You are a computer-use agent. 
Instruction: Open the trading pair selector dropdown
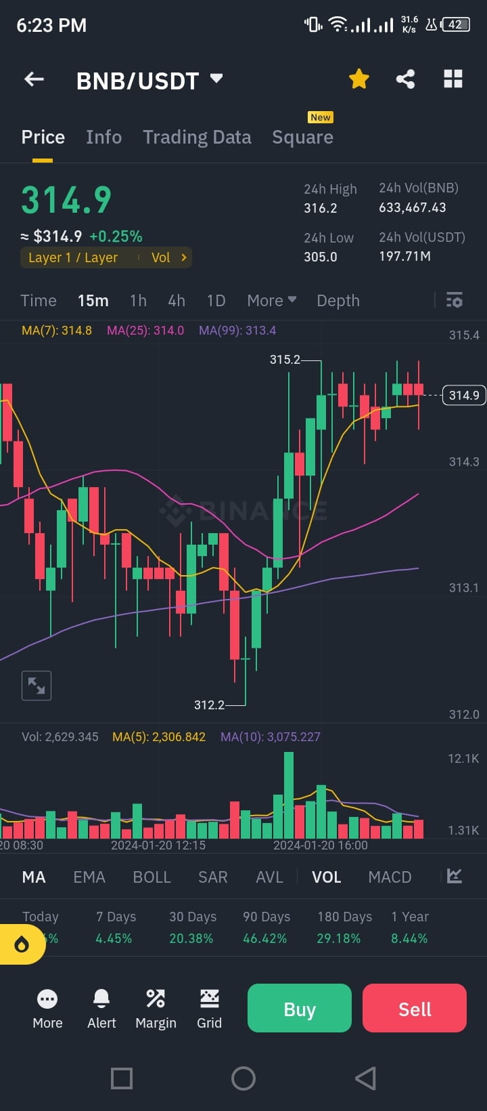click(215, 79)
